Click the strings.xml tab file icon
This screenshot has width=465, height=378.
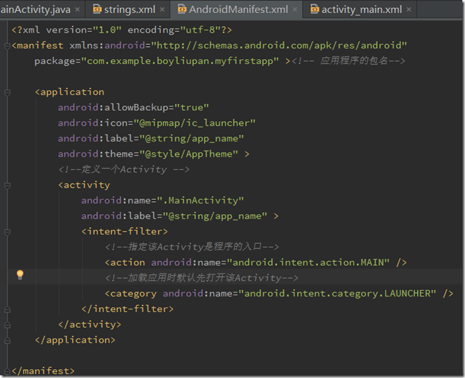97,10
